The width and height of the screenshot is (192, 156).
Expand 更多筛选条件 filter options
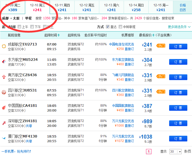click(x=179, y=27)
